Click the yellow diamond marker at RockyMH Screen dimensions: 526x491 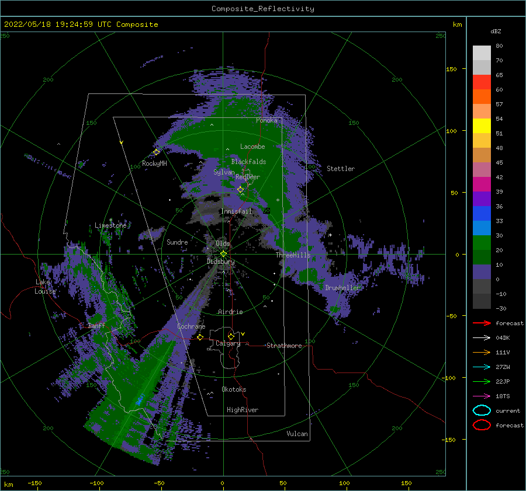click(x=156, y=152)
